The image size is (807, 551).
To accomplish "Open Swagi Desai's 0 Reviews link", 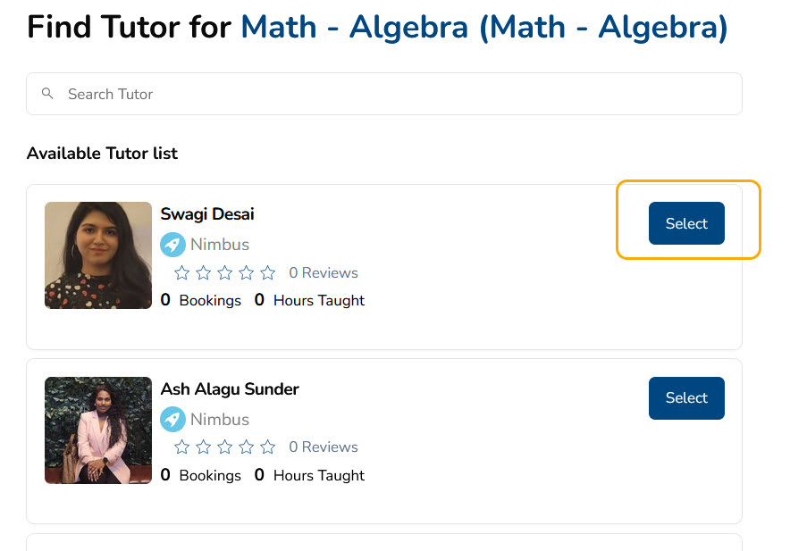I will coord(324,272).
